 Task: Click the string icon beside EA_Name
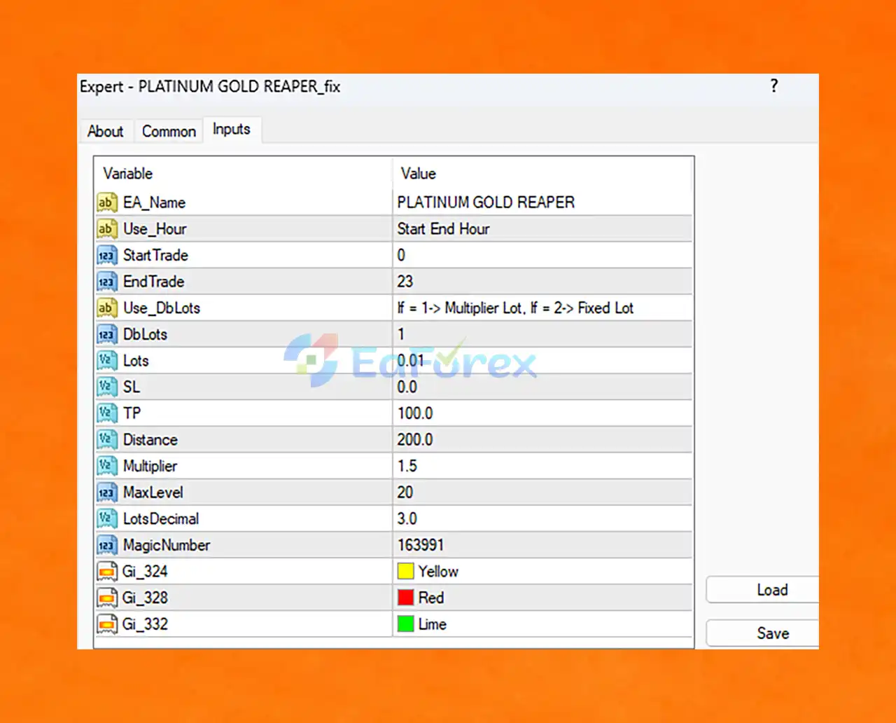pyautogui.click(x=106, y=202)
